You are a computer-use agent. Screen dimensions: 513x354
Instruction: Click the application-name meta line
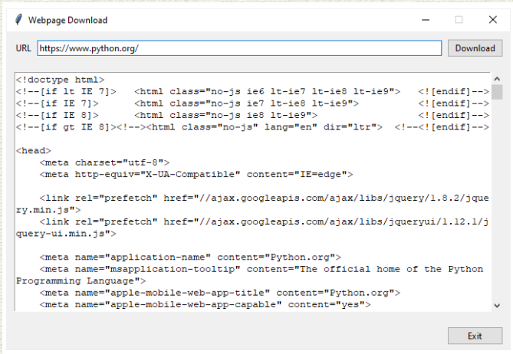[190, 257]
